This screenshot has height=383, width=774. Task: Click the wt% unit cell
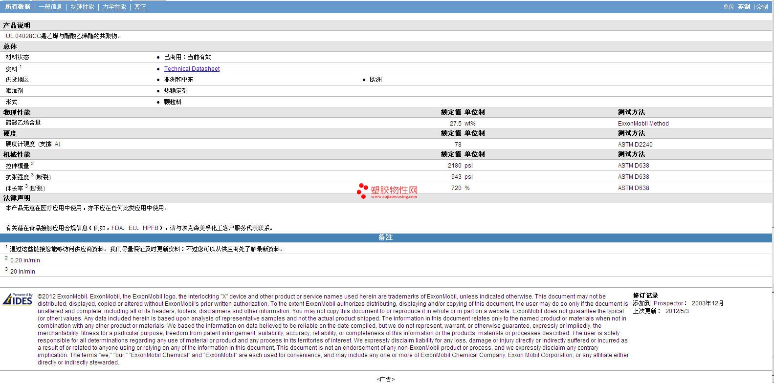click(470, 124)
